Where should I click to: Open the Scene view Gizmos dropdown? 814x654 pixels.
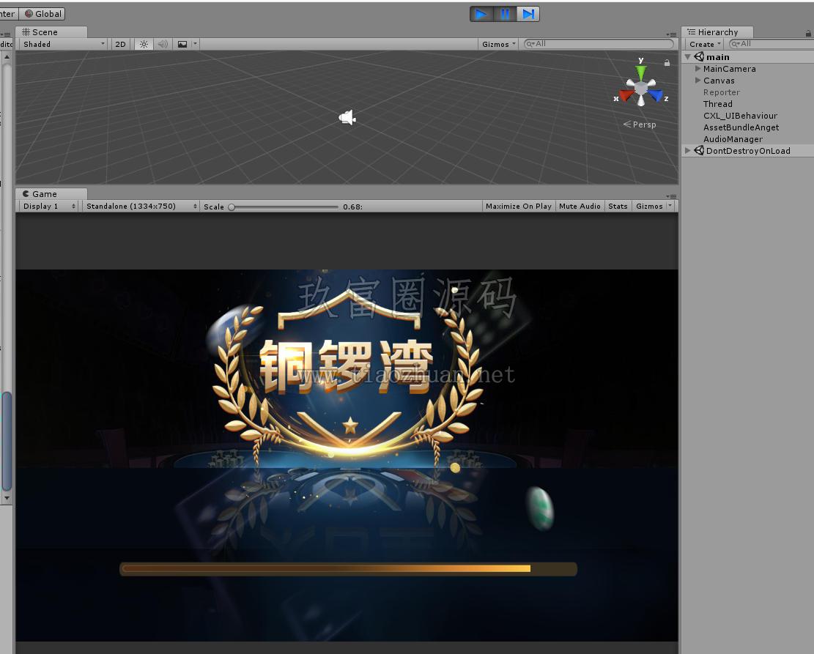point(499,44)
